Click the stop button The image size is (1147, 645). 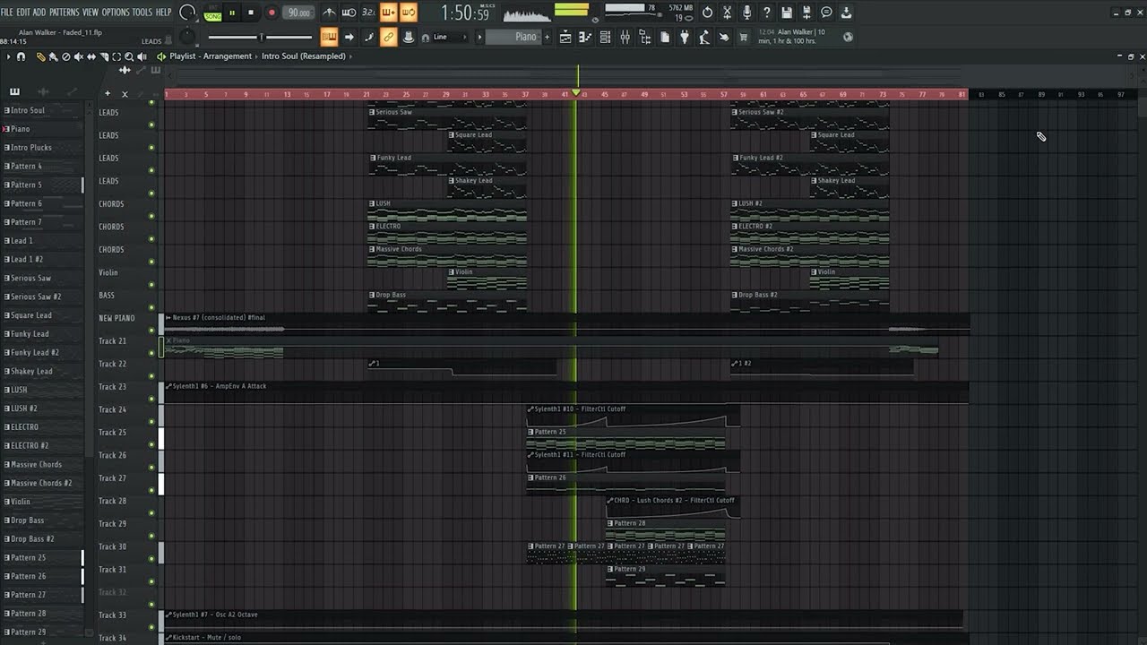[x=251, y=13]
